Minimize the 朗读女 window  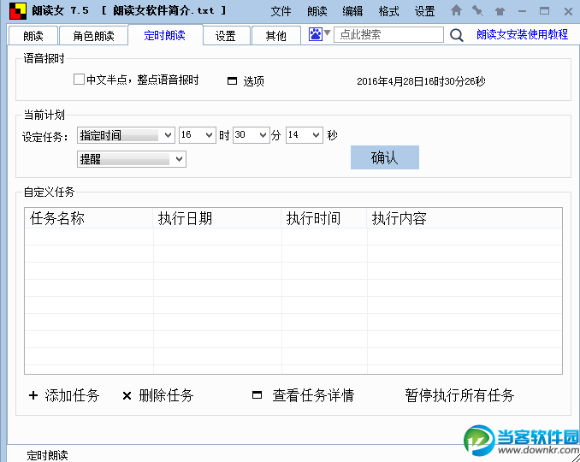pos(523,11)
